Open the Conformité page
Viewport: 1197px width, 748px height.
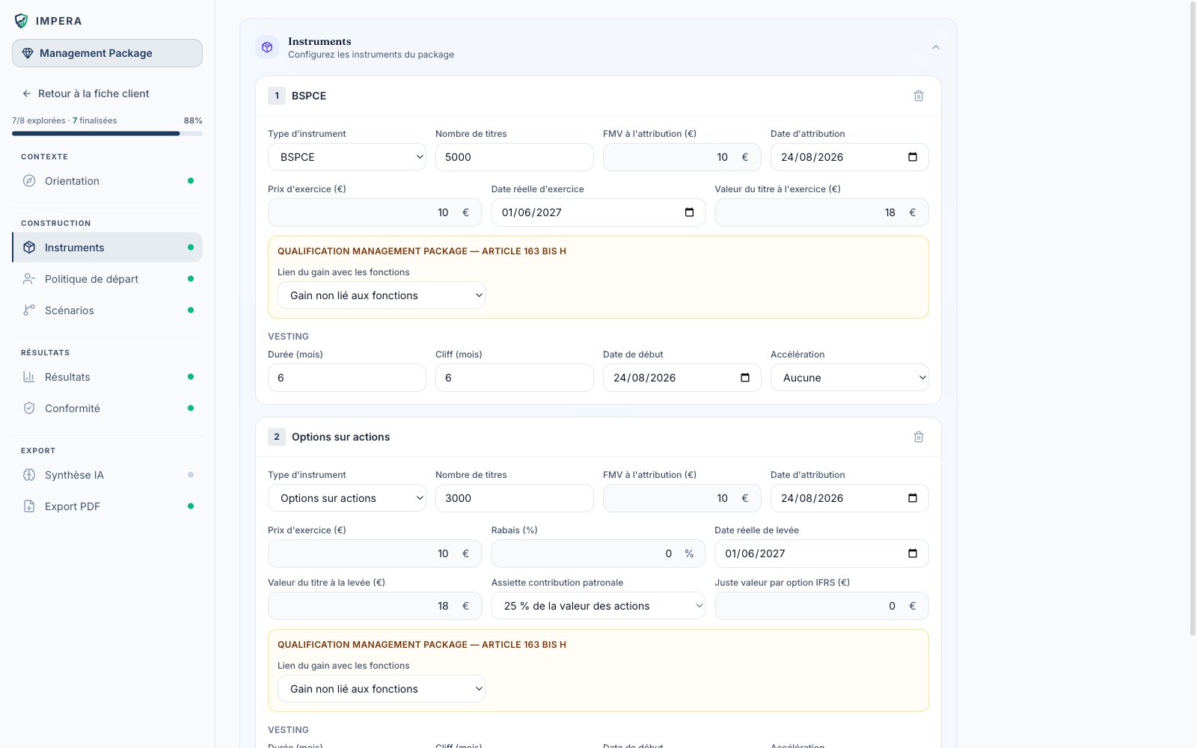[x=107, y=408]
